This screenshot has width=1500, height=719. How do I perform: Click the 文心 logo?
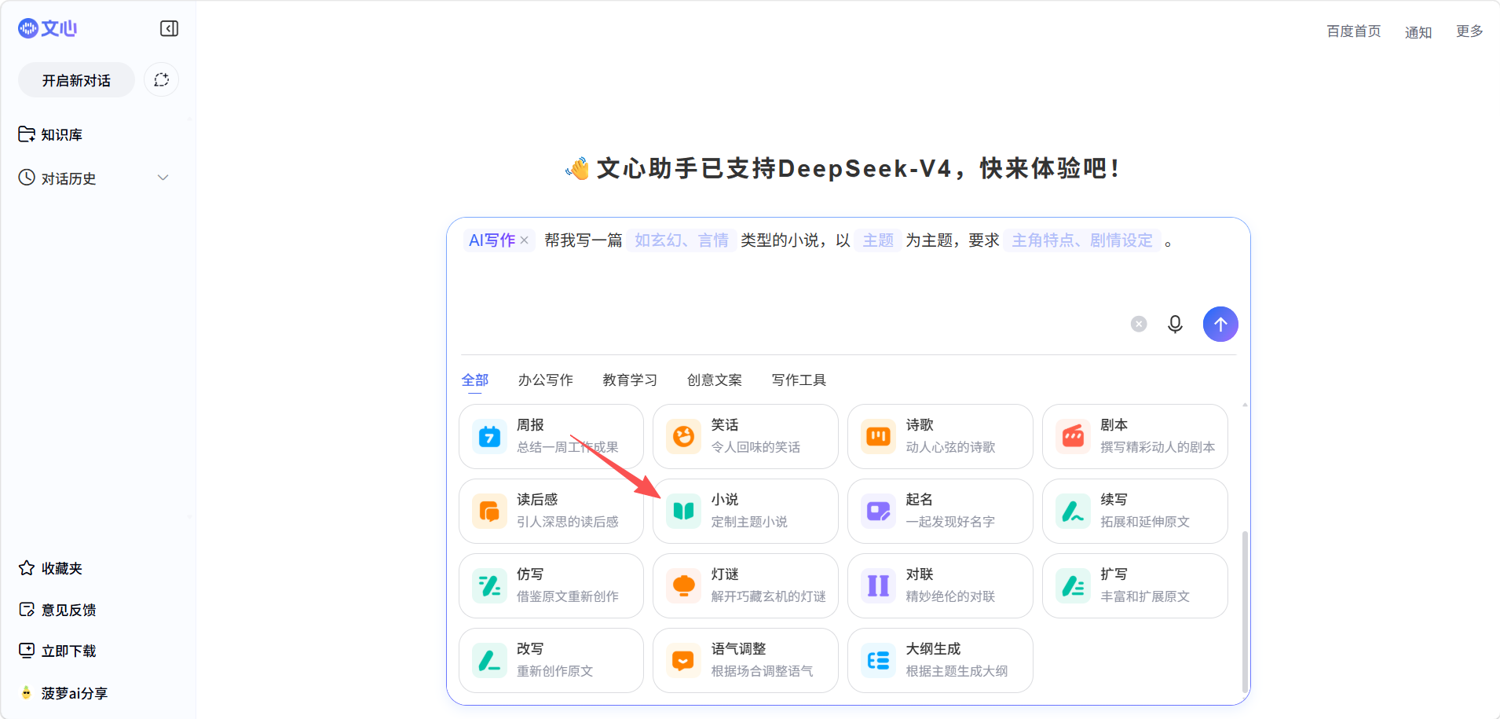47,29
